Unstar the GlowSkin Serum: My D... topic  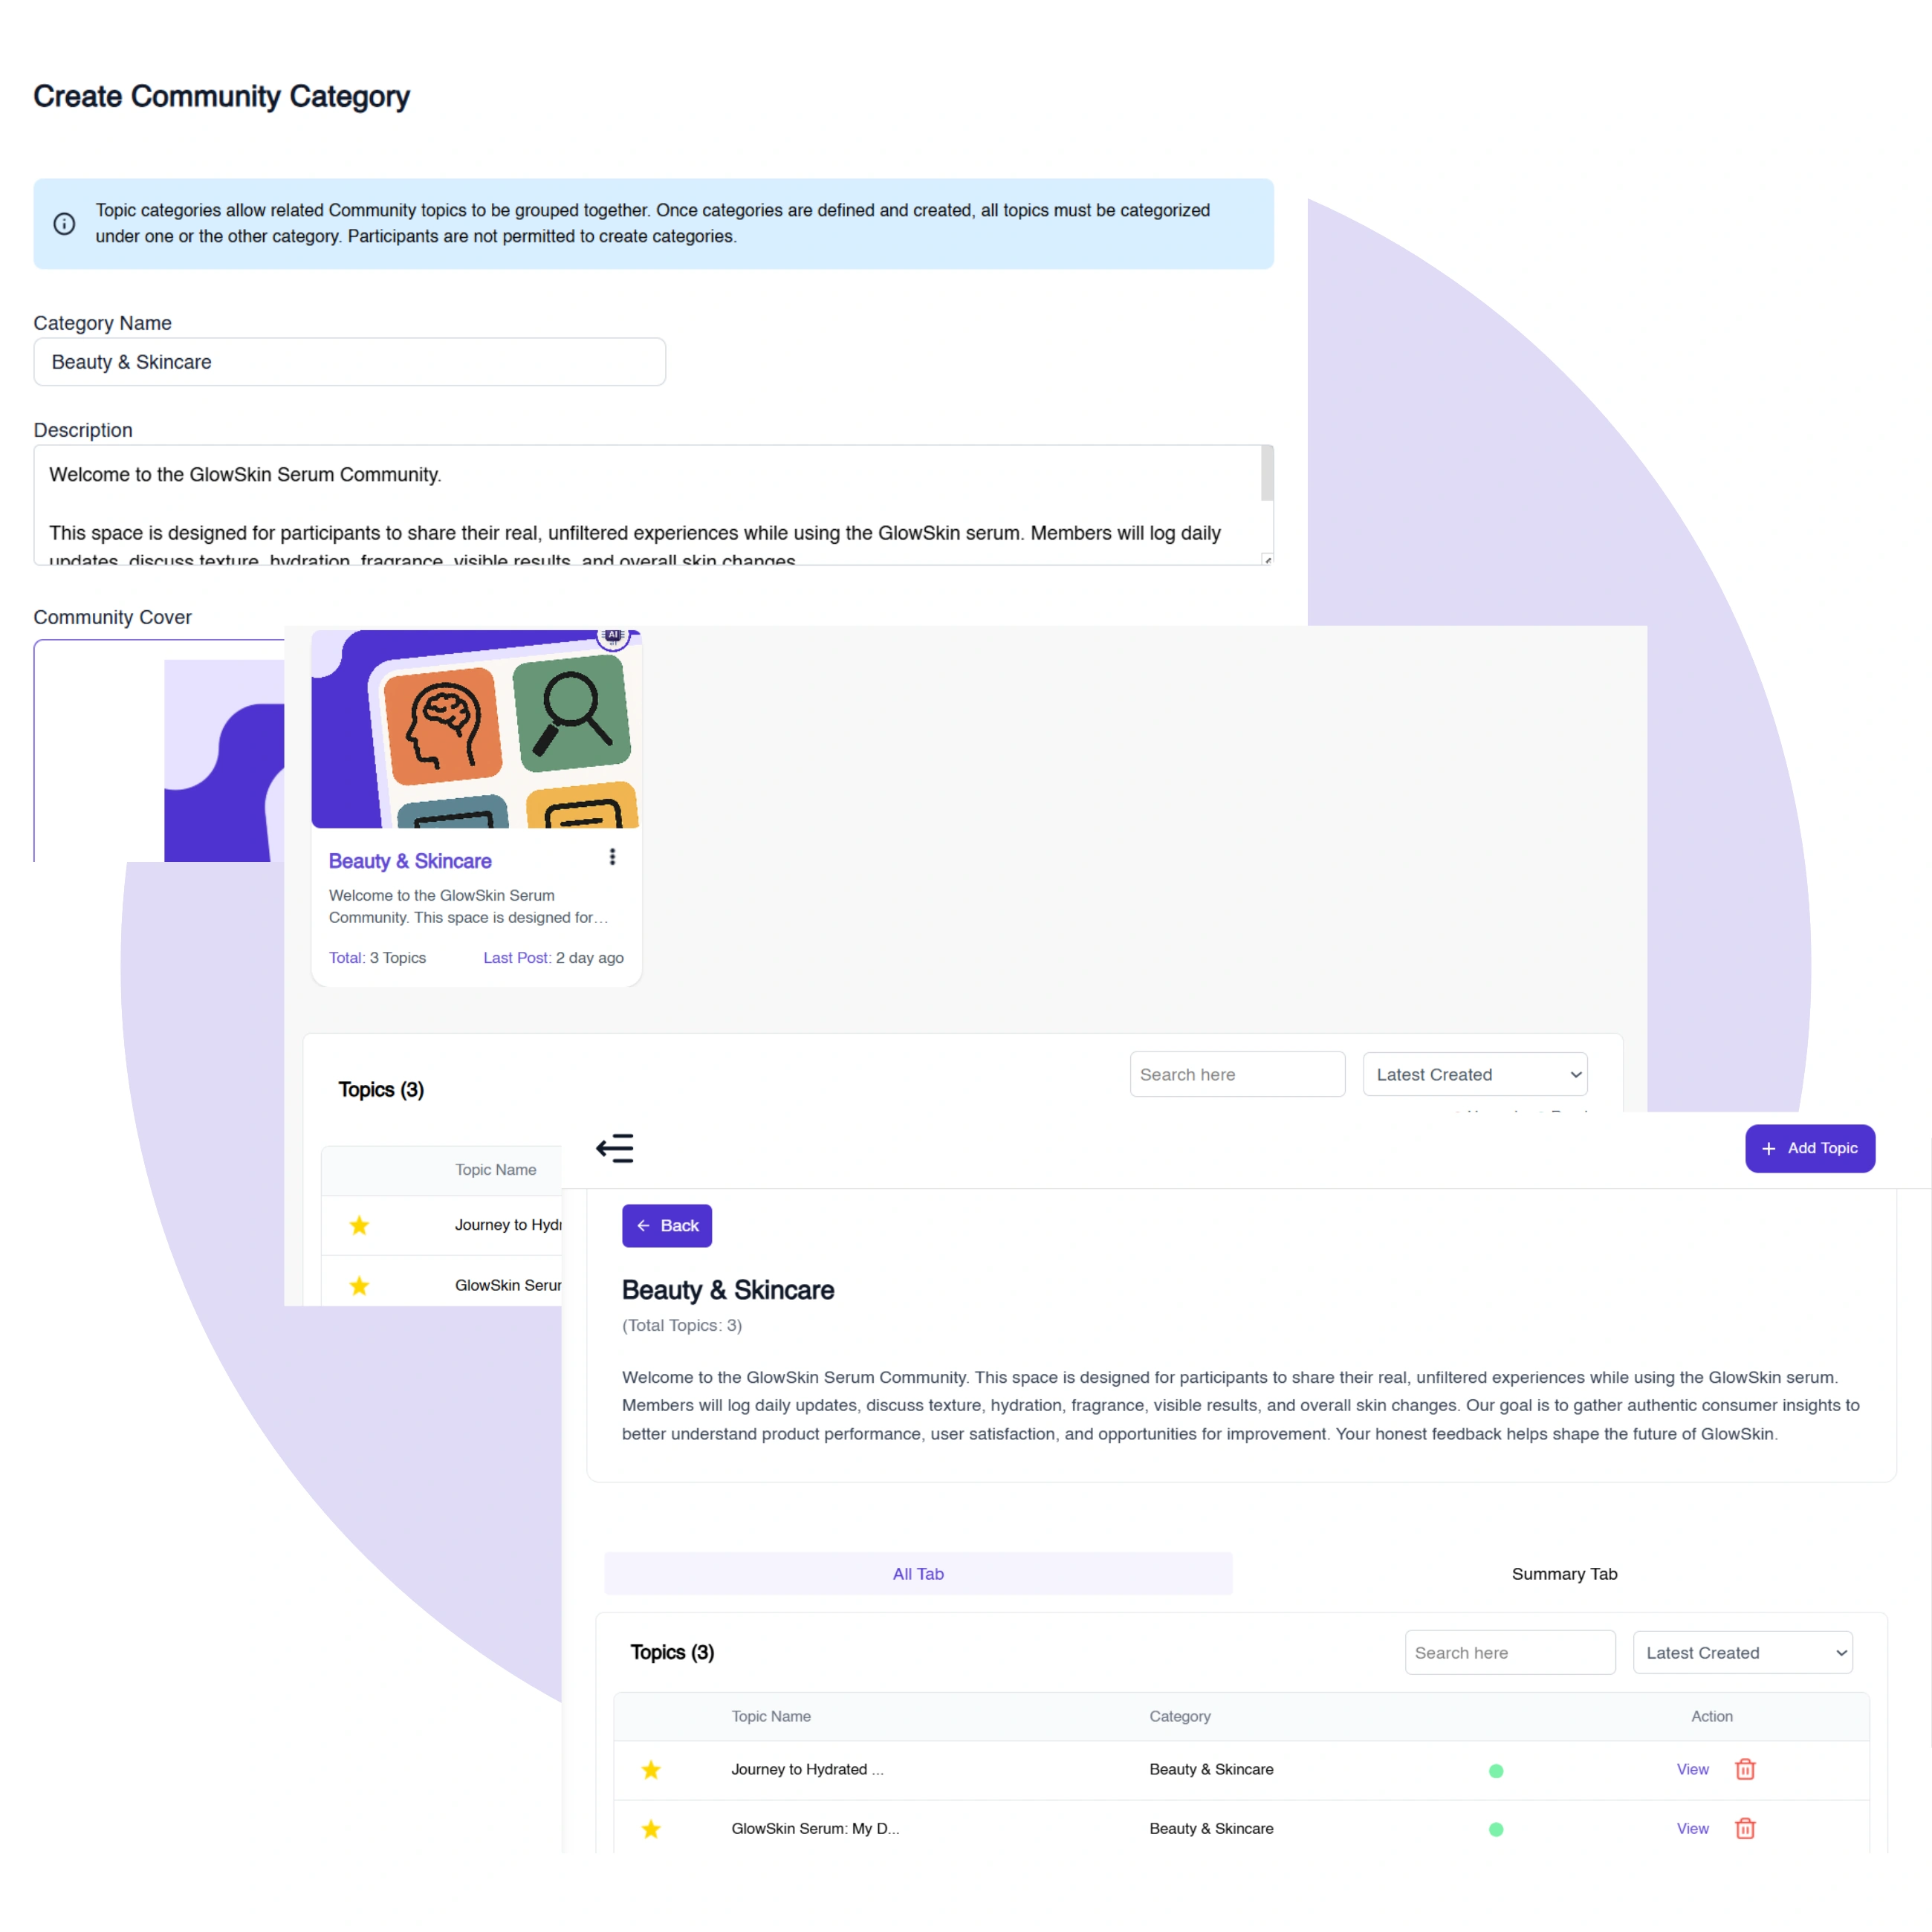tap(651, 1829)
